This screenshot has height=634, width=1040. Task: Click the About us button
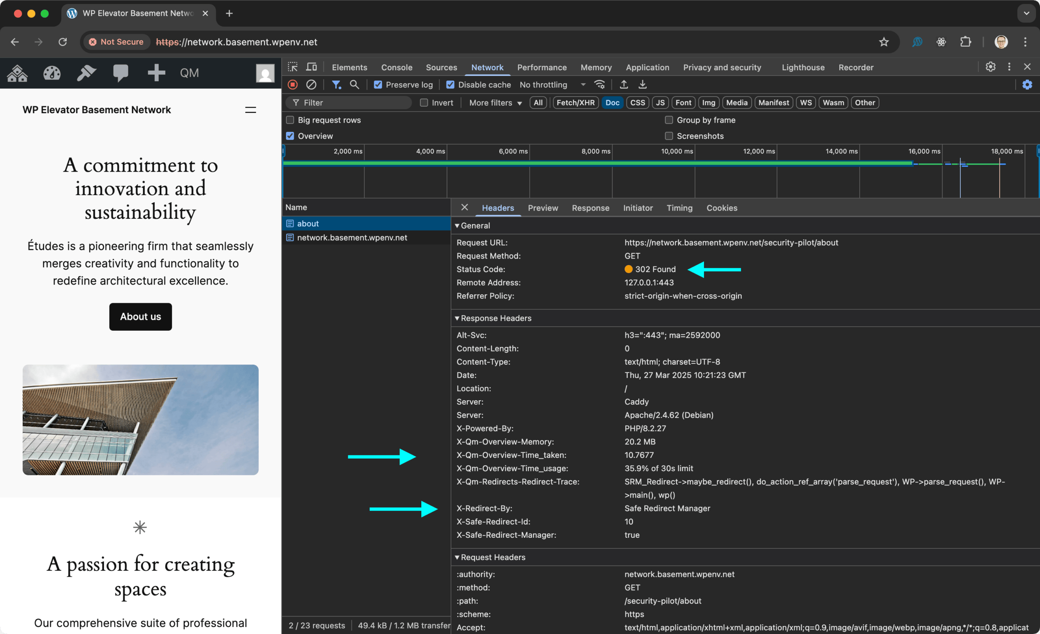[141, 316]
